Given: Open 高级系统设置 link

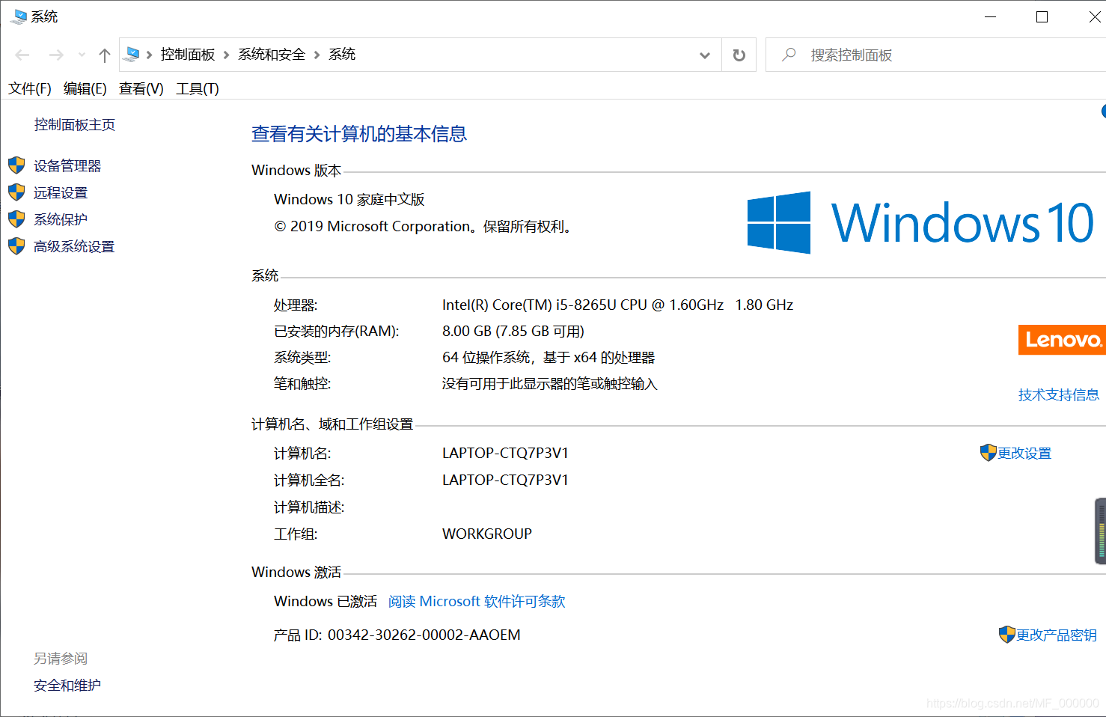Looking at the screenshot, I should point(74,246).
